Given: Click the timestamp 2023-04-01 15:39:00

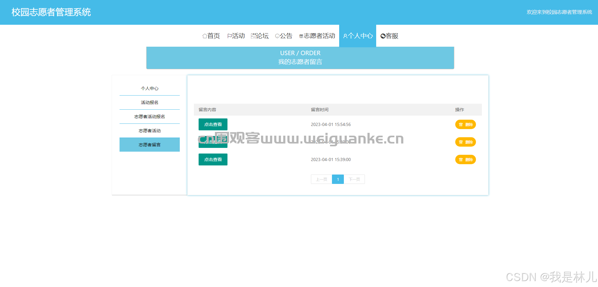Looking at the screenshot, I should 331,159.
